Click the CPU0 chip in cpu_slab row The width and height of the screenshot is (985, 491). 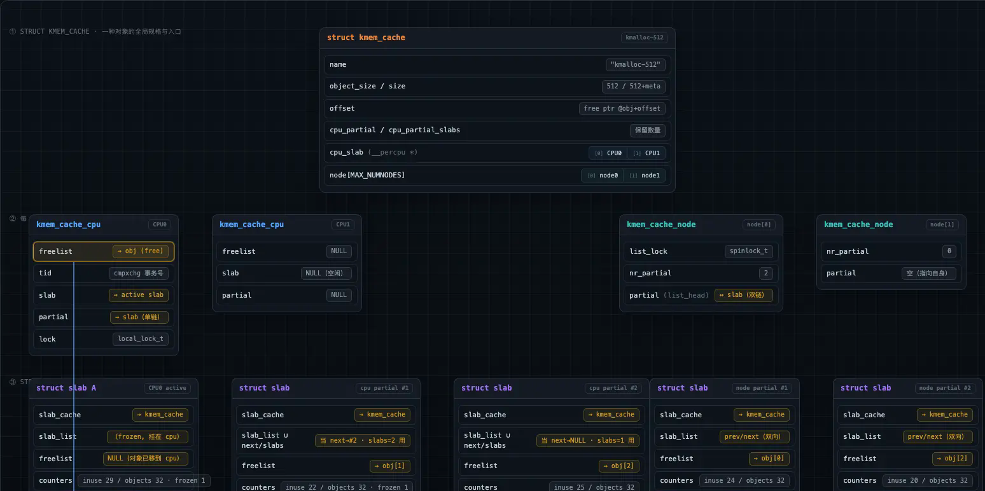[608, 153]
